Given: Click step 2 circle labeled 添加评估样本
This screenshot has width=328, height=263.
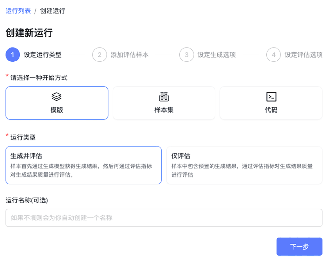Looking at the screenshot, I should 99,55.
